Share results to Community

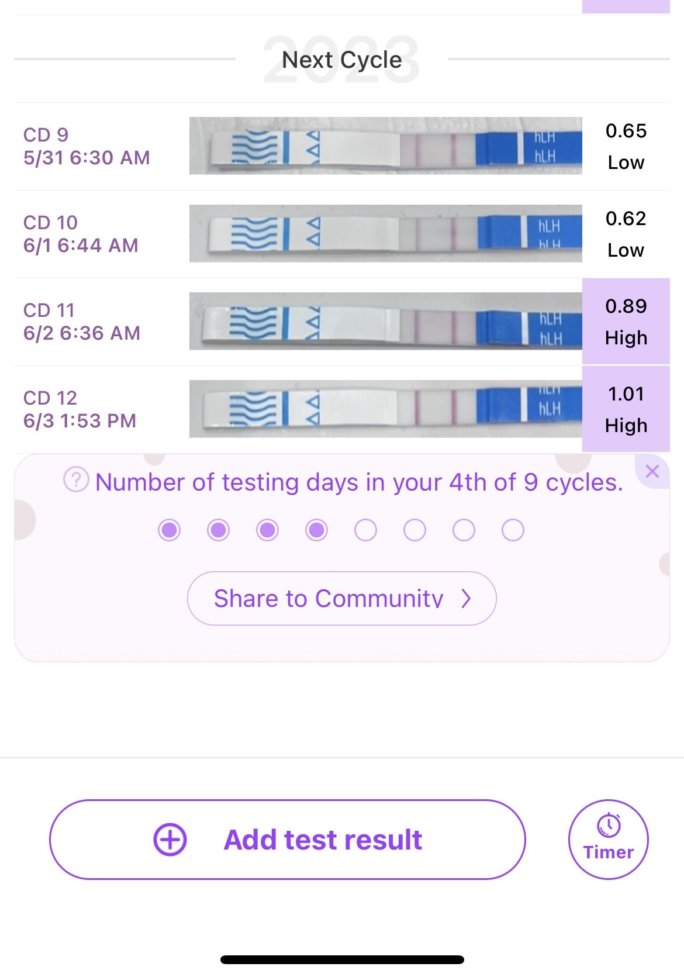(x=341, y=598)
